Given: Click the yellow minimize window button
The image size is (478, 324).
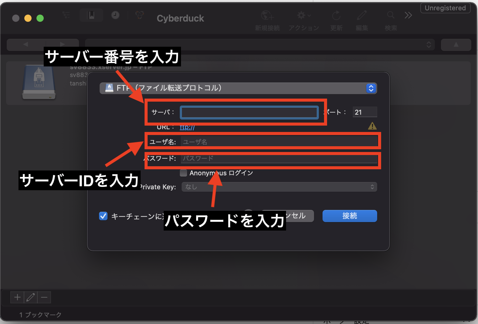Looking at the screenshot, I should click(28, 18).
